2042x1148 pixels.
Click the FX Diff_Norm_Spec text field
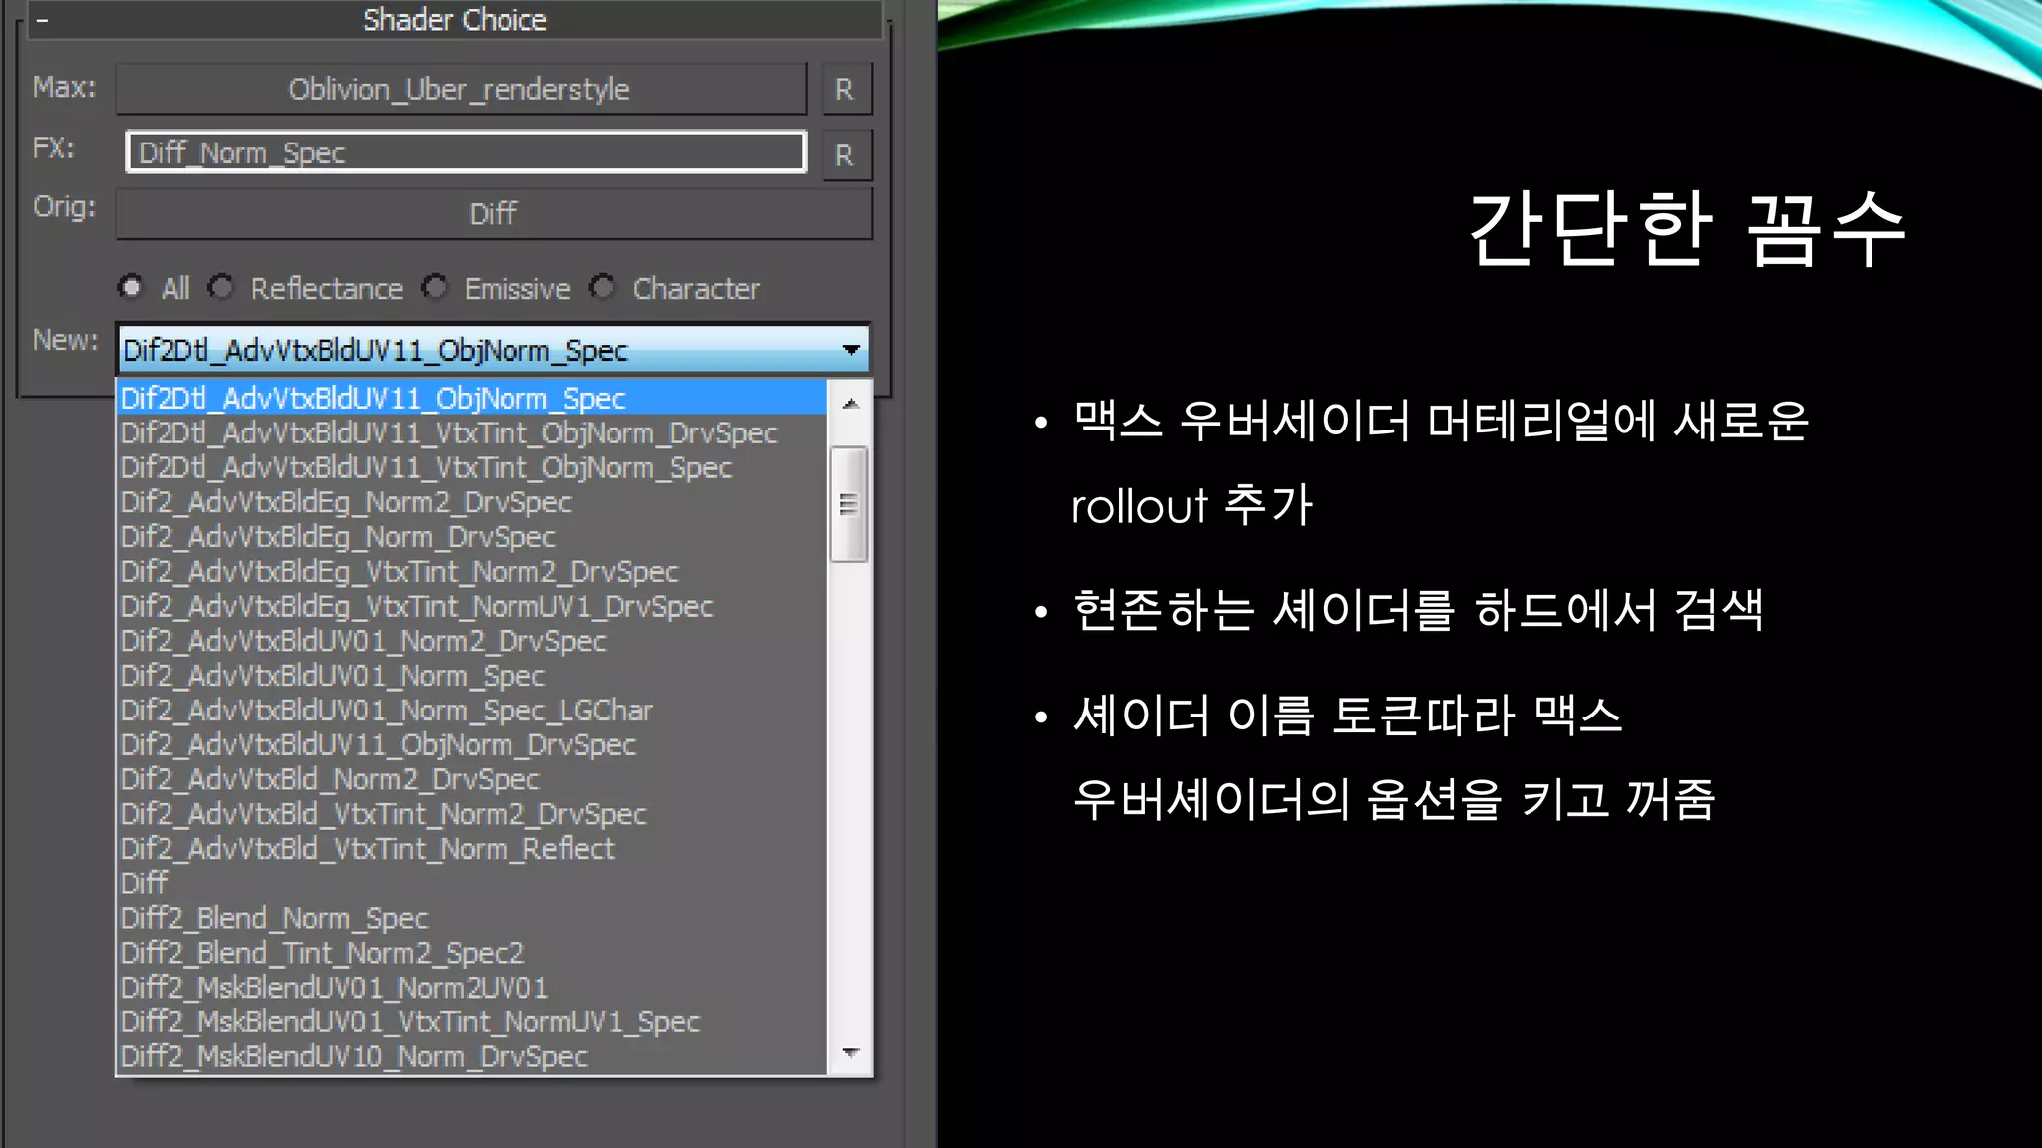click(x=465, y=152)
